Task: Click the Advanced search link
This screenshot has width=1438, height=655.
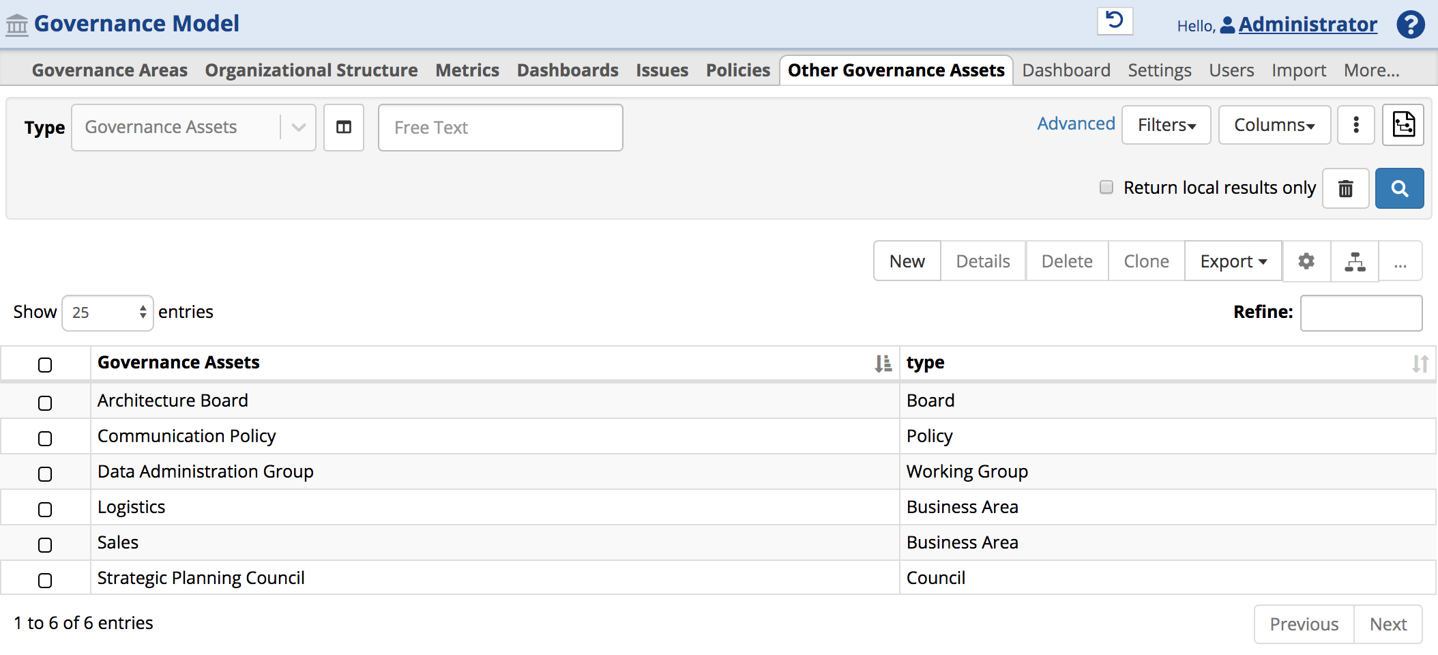Action: click(1076, 123)
